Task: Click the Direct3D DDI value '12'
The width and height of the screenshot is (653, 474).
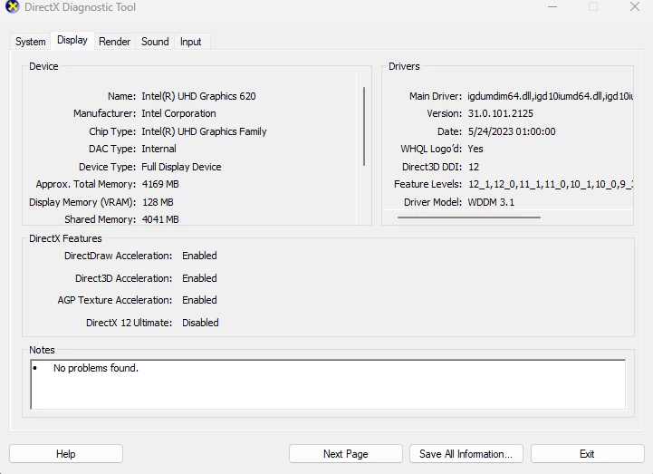Action: tap(474, 167)
